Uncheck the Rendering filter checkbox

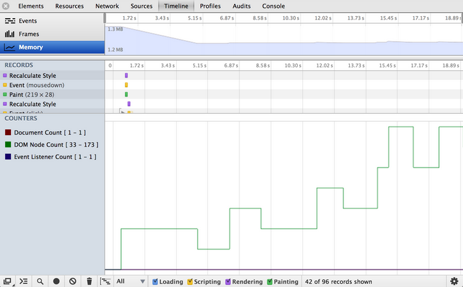[228, 282]
